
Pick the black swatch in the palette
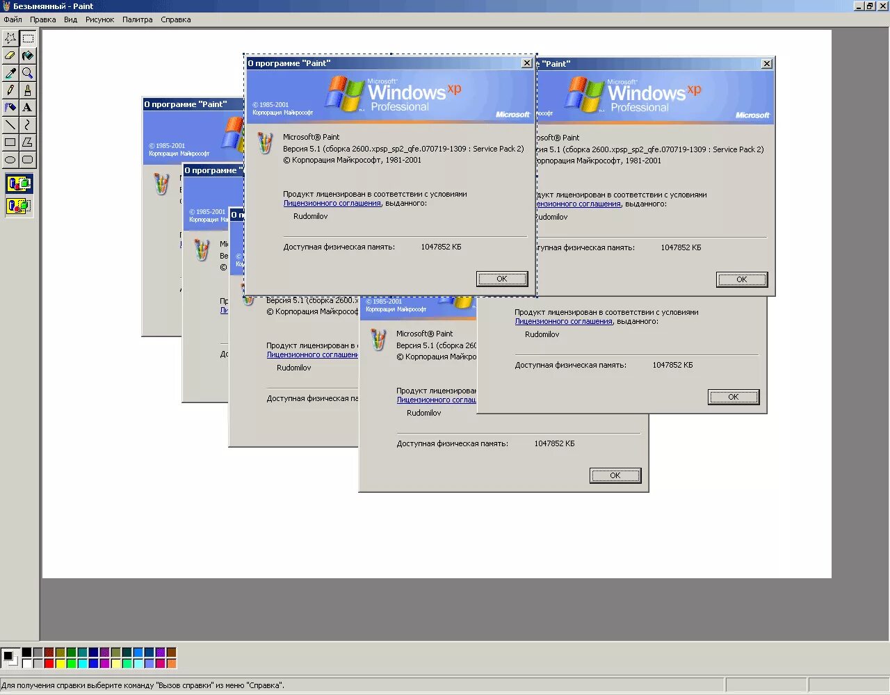point(26,652)
